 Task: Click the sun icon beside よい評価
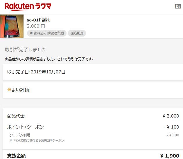(x=9, y=90)
